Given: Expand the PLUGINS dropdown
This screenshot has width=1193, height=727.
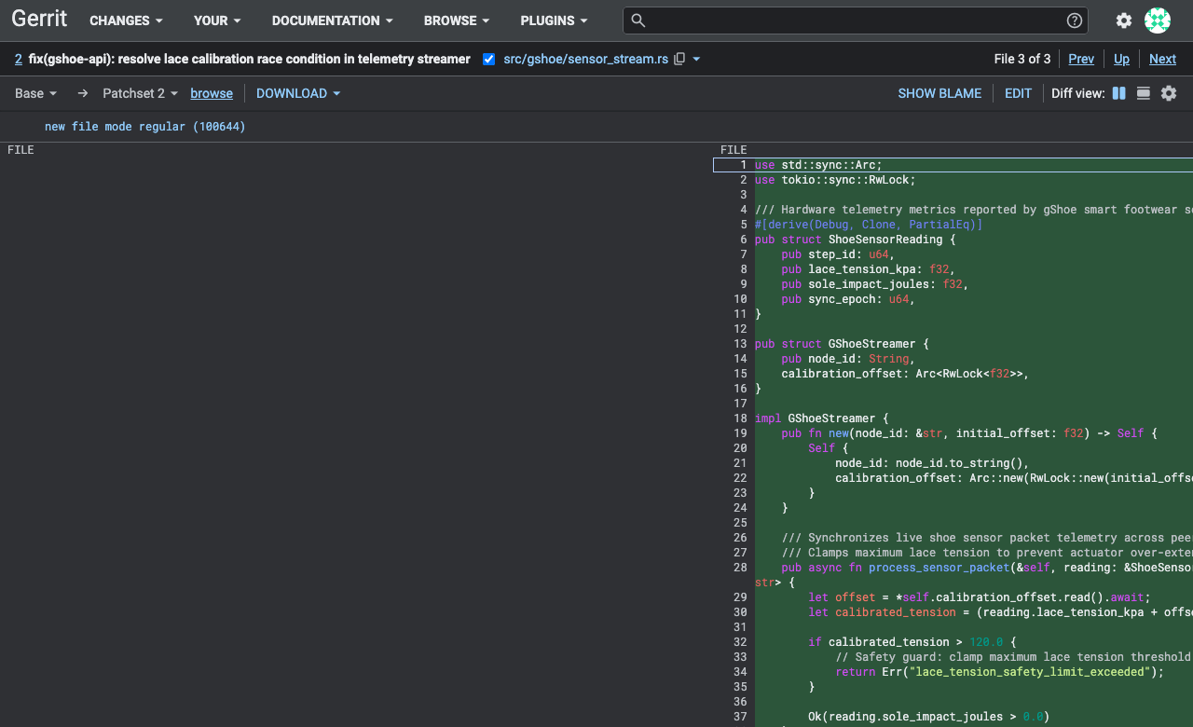Looking at the screenshot, I should tap(554, 21).
